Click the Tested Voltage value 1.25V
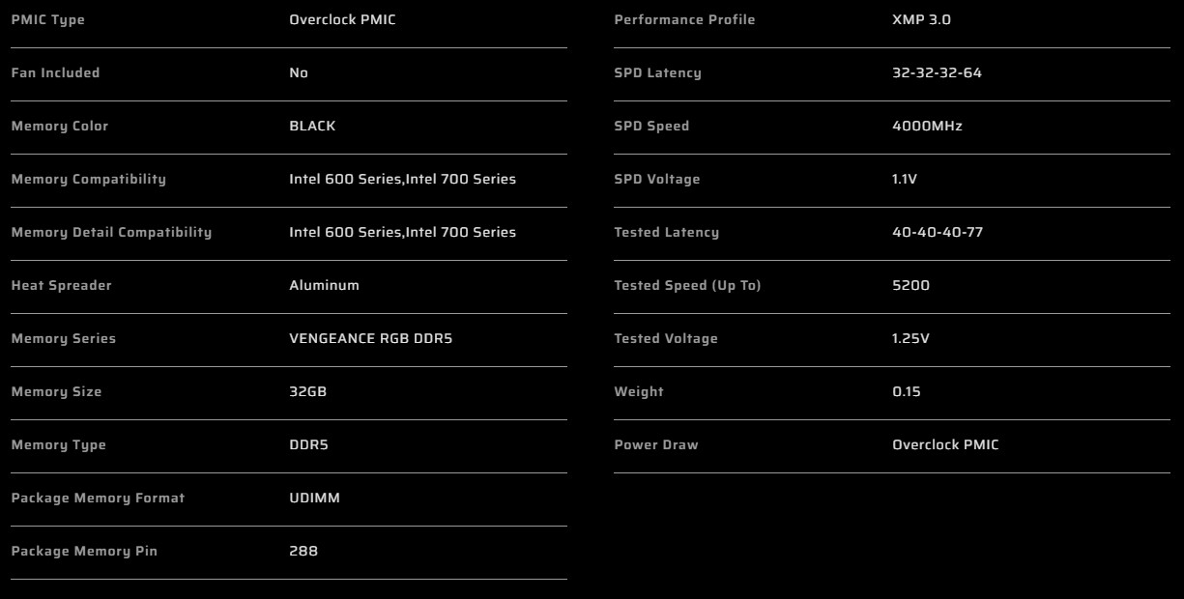This screenshot has width=1184, height=599. pyautogui.click(x=910, y=339)
